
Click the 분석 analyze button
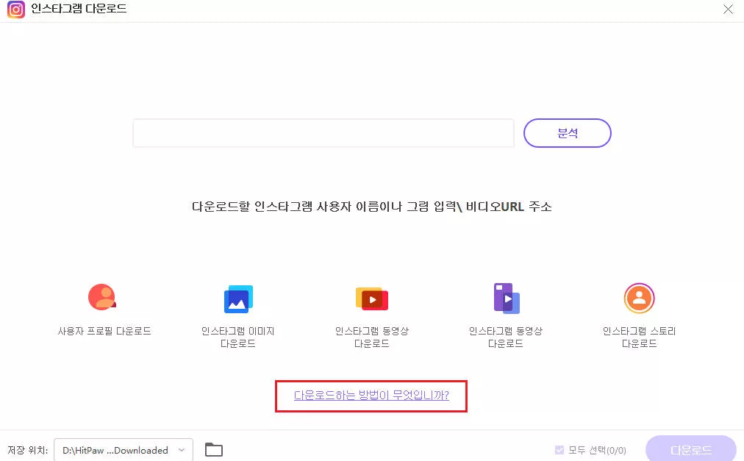click(567, 133)
